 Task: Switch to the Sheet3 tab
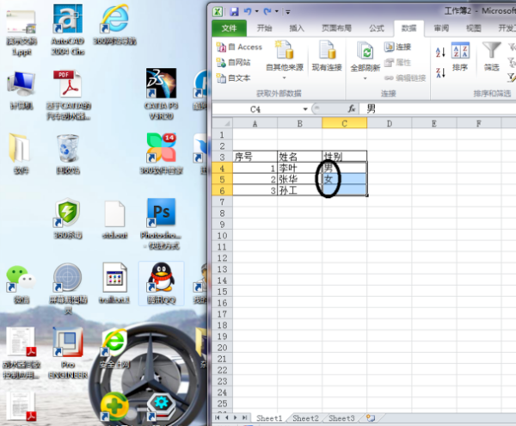[x=341, y=418]
